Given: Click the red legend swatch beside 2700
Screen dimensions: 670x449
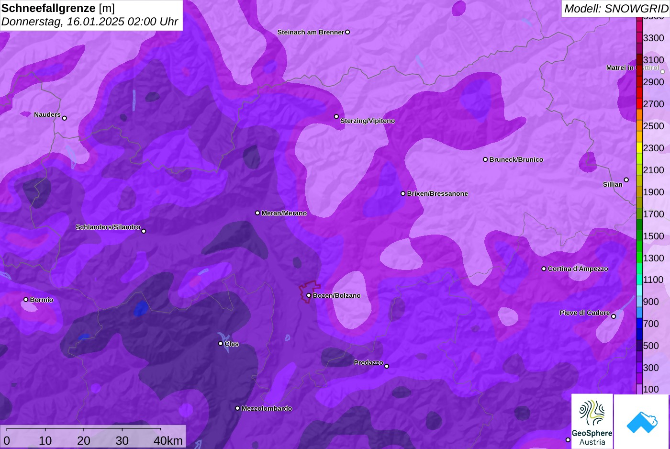Looking at the screenshot, I should click(639, 103).
